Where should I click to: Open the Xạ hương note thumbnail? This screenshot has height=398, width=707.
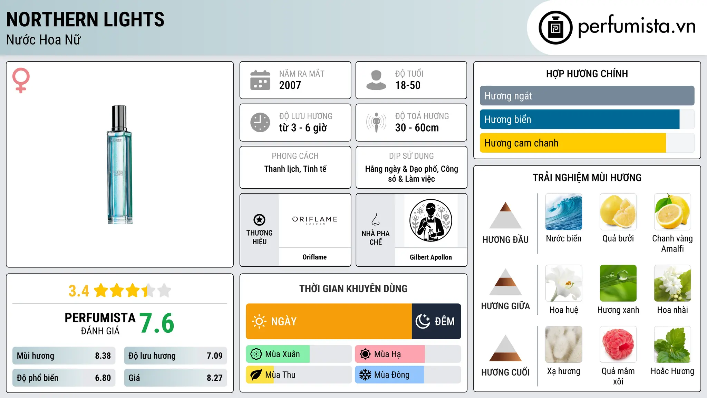[564, 344]
